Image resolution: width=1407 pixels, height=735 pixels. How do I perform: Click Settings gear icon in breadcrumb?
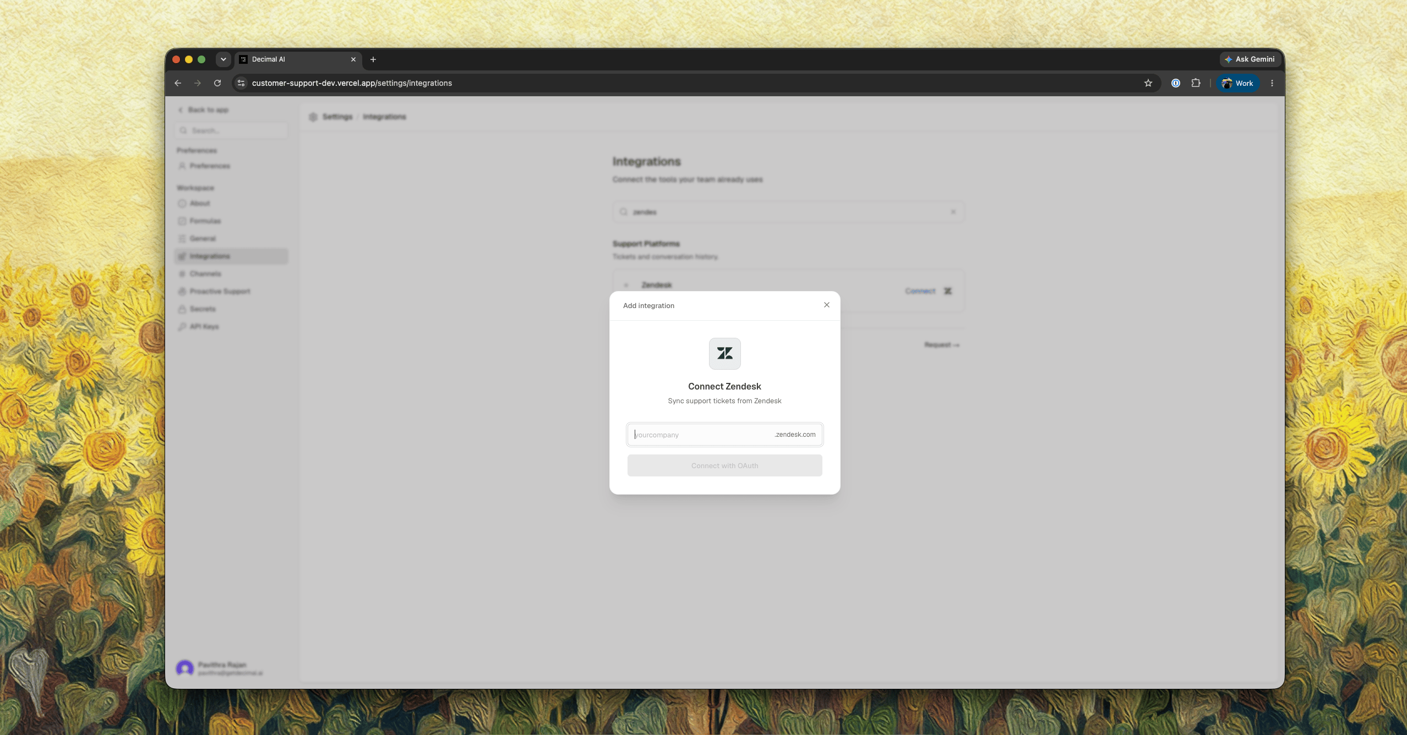click(313, 117)
